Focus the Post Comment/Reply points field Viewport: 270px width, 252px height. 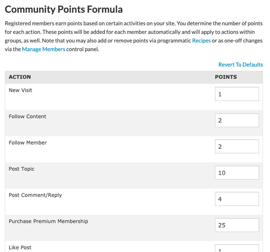click(237, 199)
